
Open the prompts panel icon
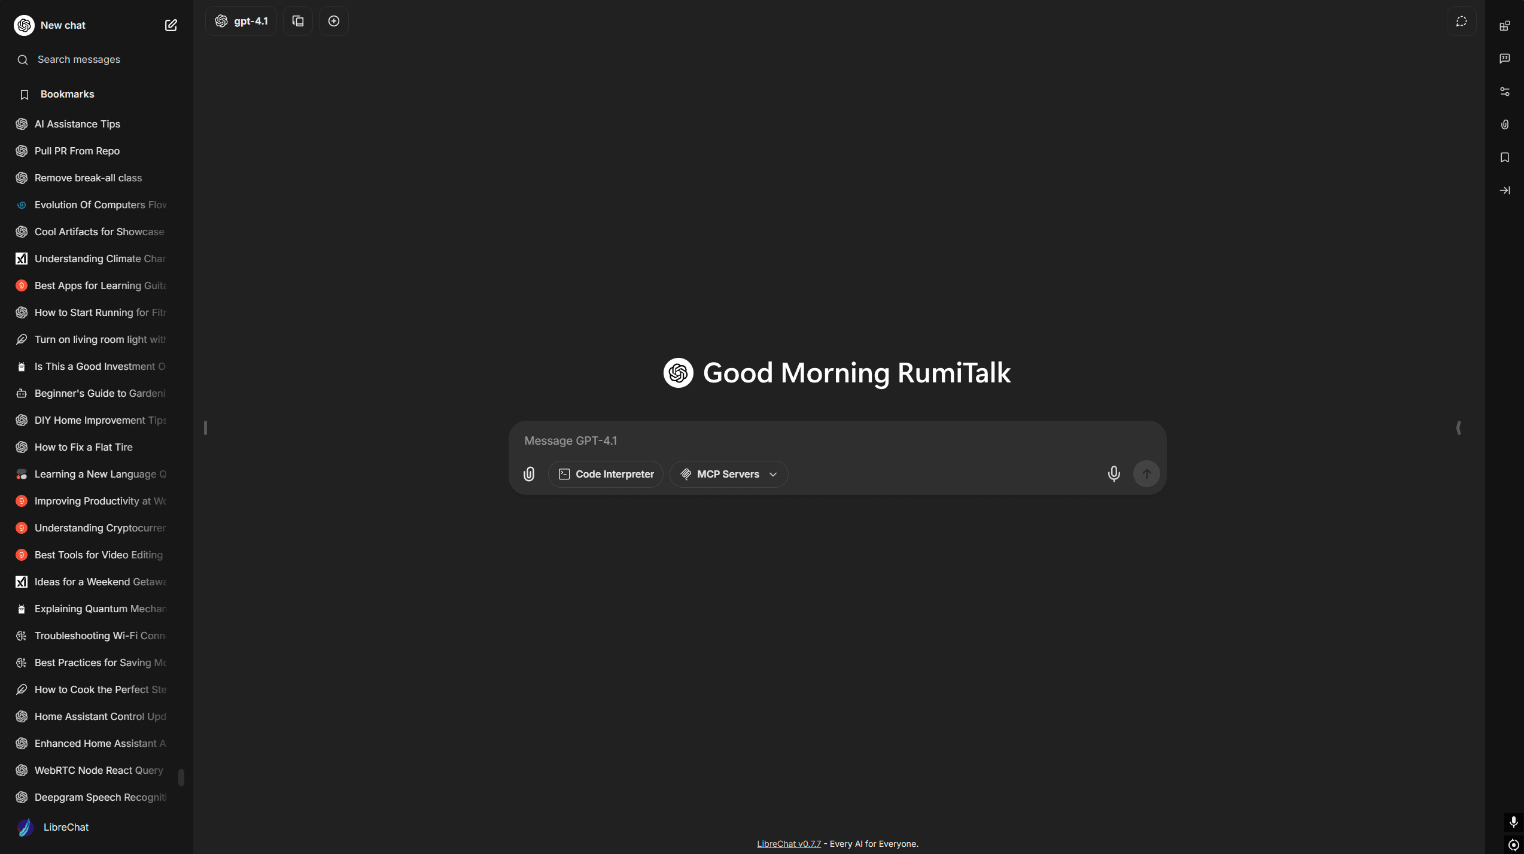tap(1504, 59)
